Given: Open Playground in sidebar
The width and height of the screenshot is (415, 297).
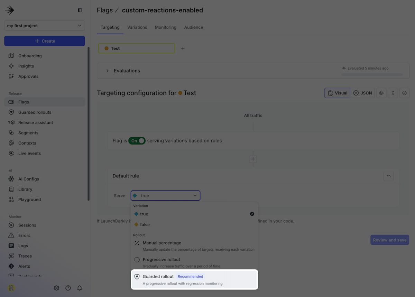Looking at the screenshot, I should (45, 199).
